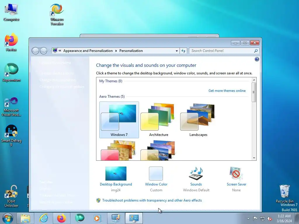Select the Firefox desktop shortcut
299x224 pixels.
(11, 42)
